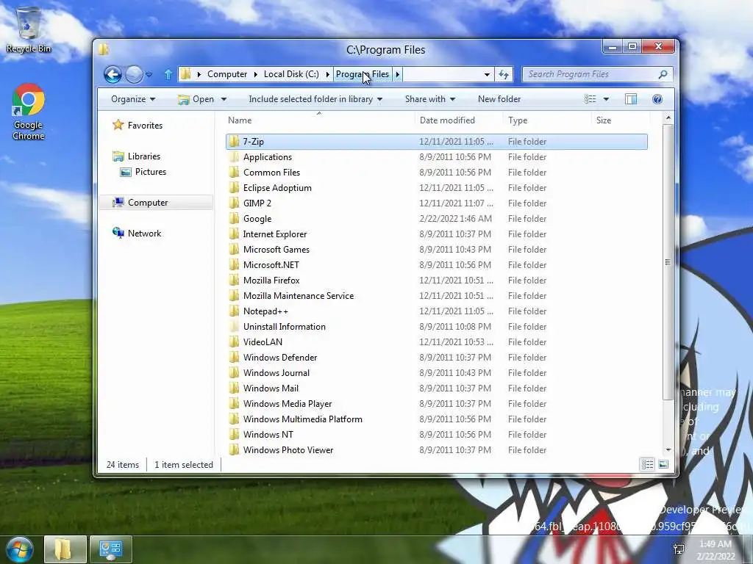753x564 pixels.
Task: Open the dropdown arrow next to Open
Action: click(x=224, y=99)
